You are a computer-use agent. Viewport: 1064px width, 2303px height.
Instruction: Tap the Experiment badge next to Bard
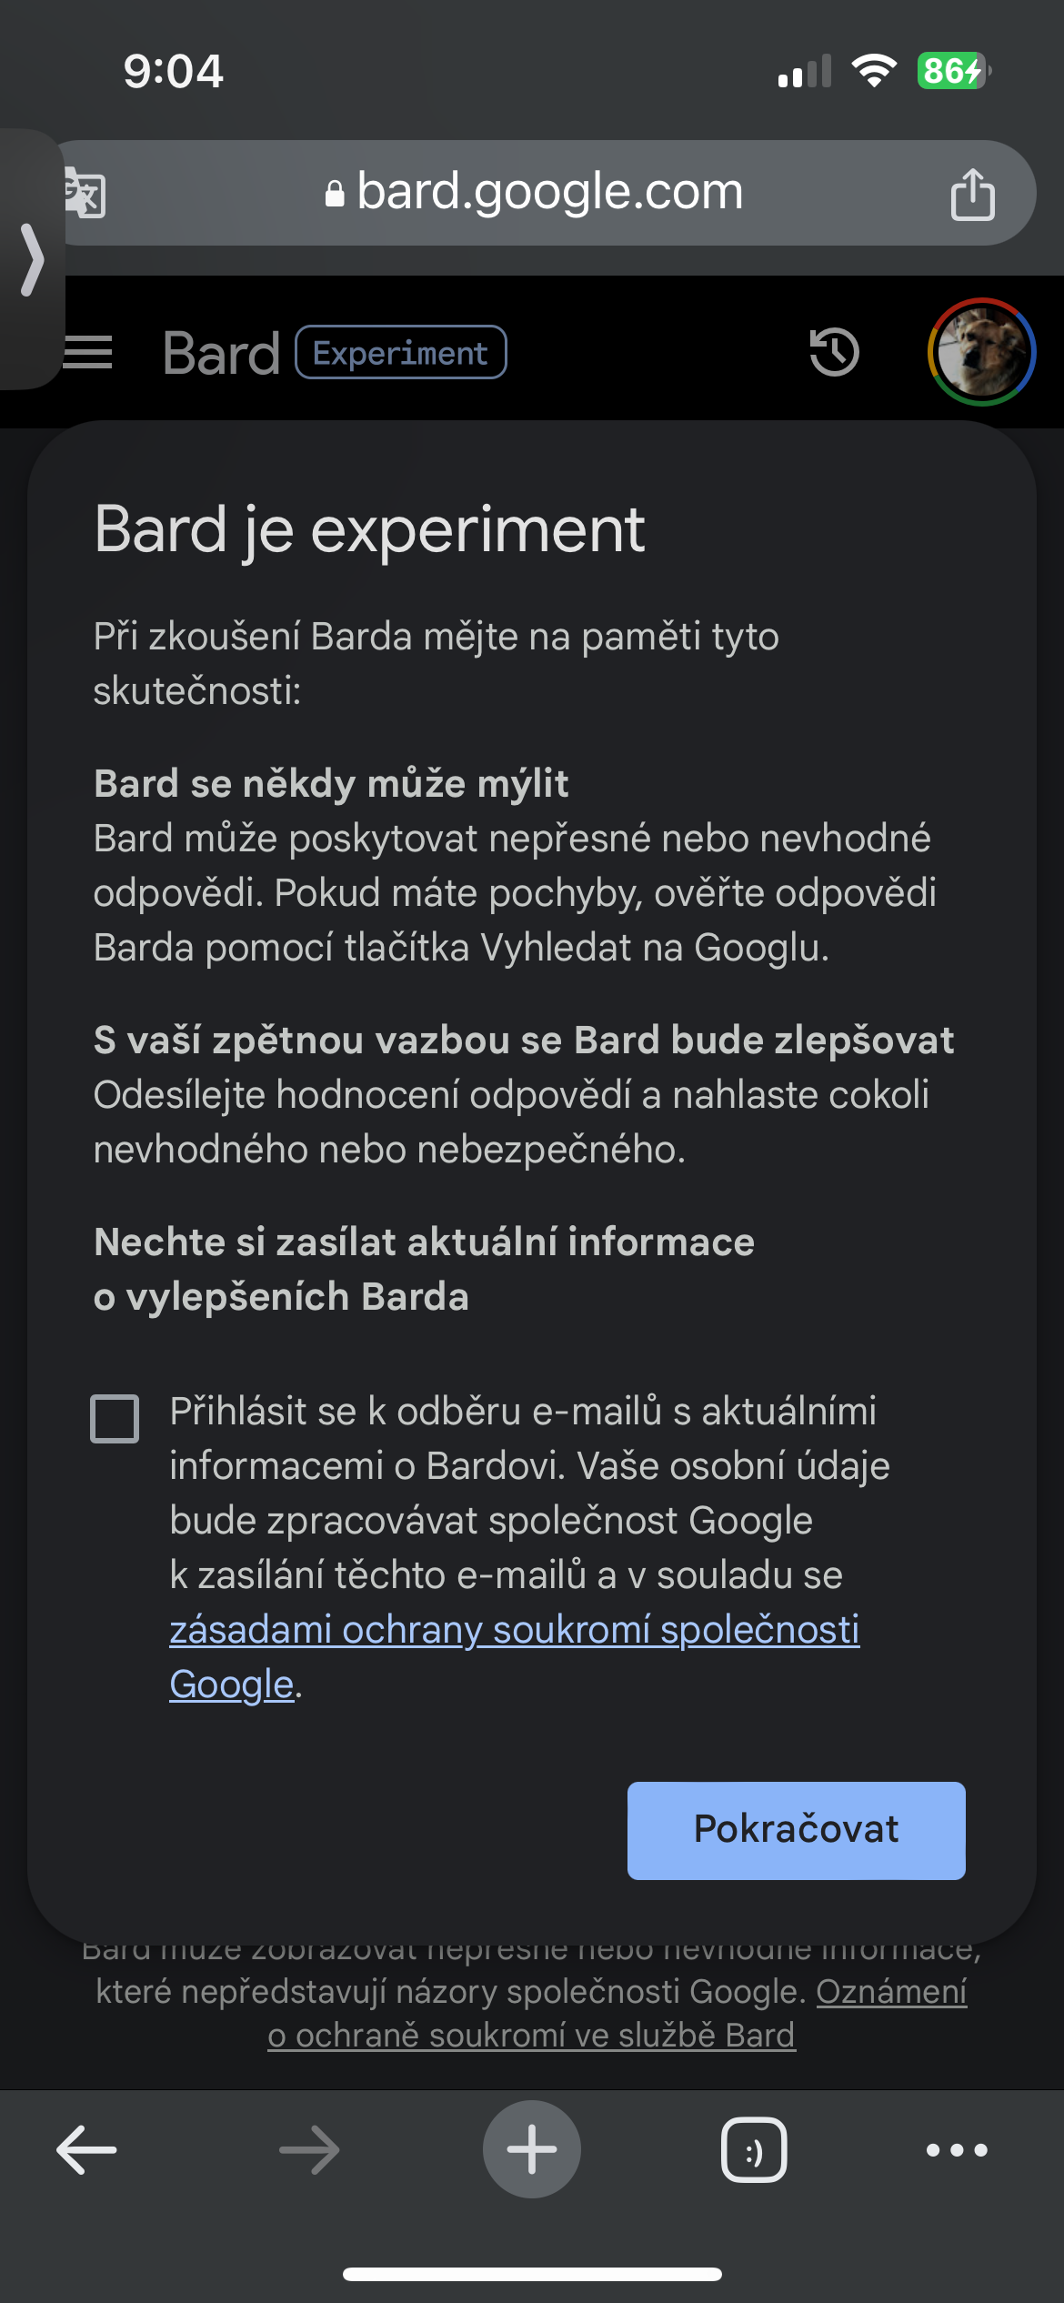[401, 352]
